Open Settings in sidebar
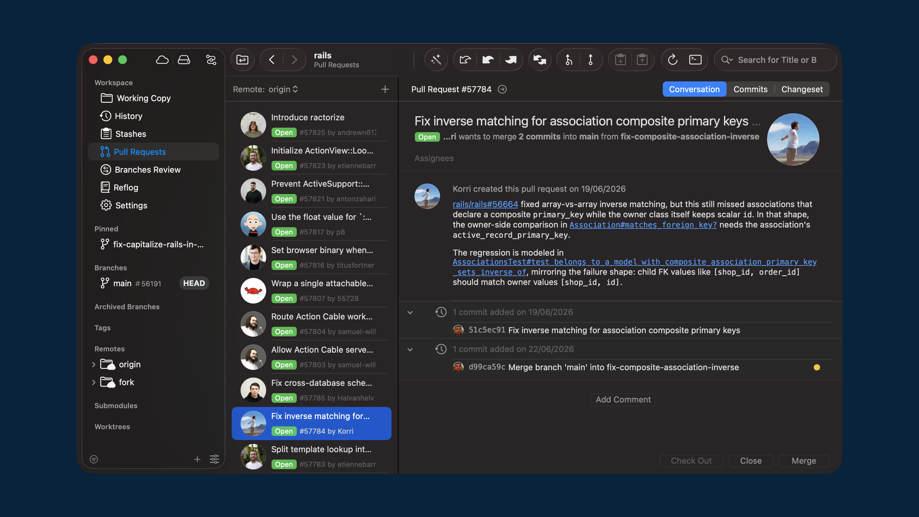The height and width of the screenshot is (517, 919). [x=153, y=205]
